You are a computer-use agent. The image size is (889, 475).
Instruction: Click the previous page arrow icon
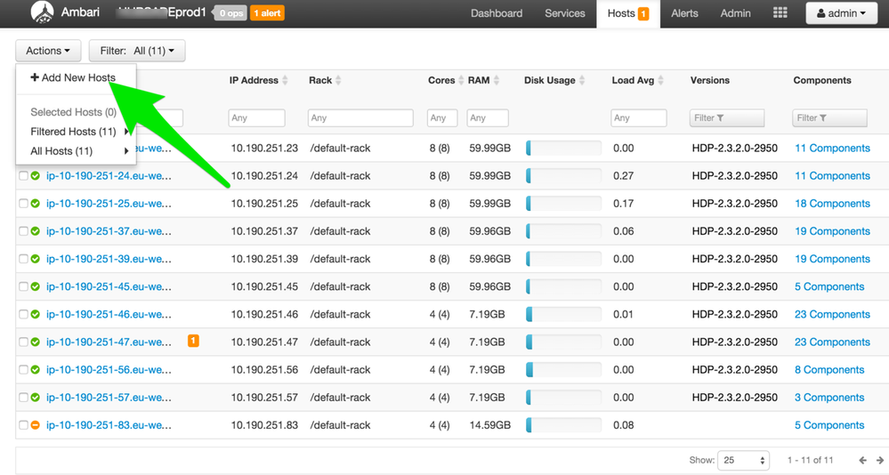tap(862, 461)
